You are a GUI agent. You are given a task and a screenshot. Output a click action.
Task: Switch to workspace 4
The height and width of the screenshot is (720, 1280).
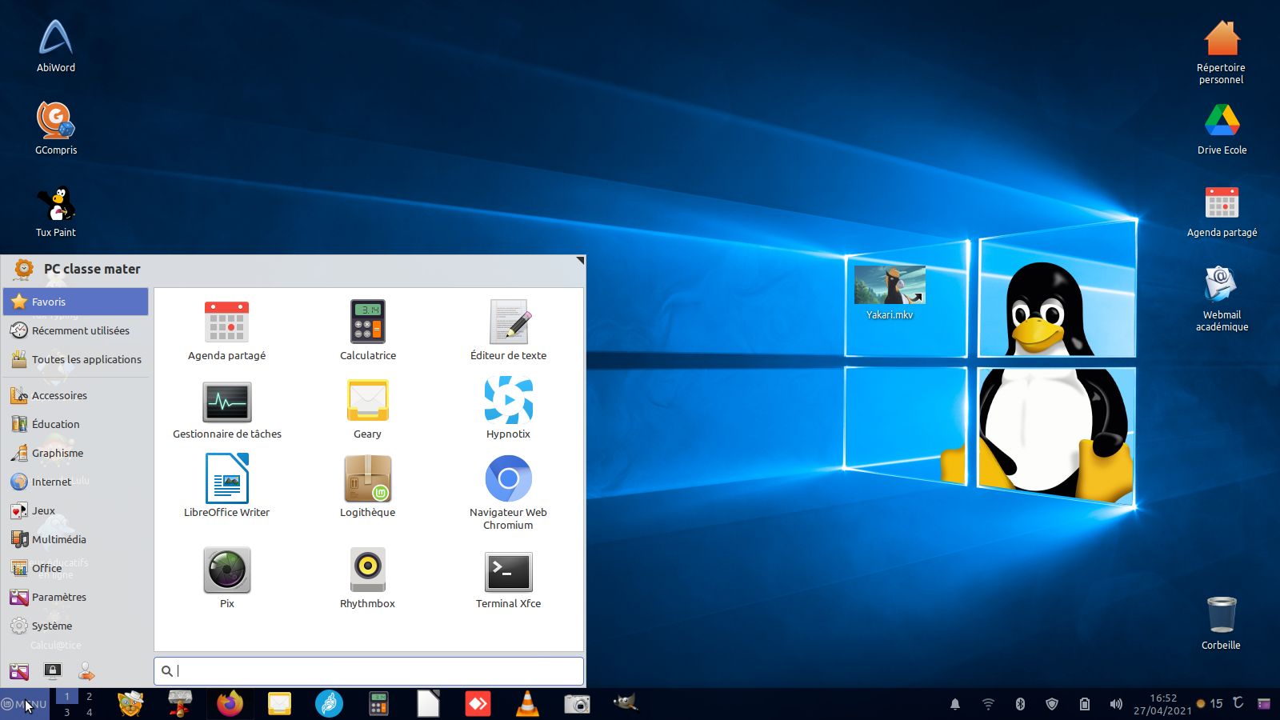click(x=90, y=712)
